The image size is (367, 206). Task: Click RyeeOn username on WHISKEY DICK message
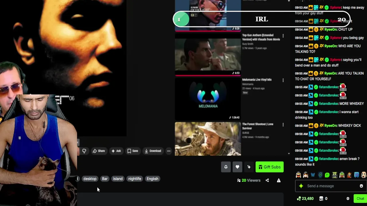click(331, 126)
